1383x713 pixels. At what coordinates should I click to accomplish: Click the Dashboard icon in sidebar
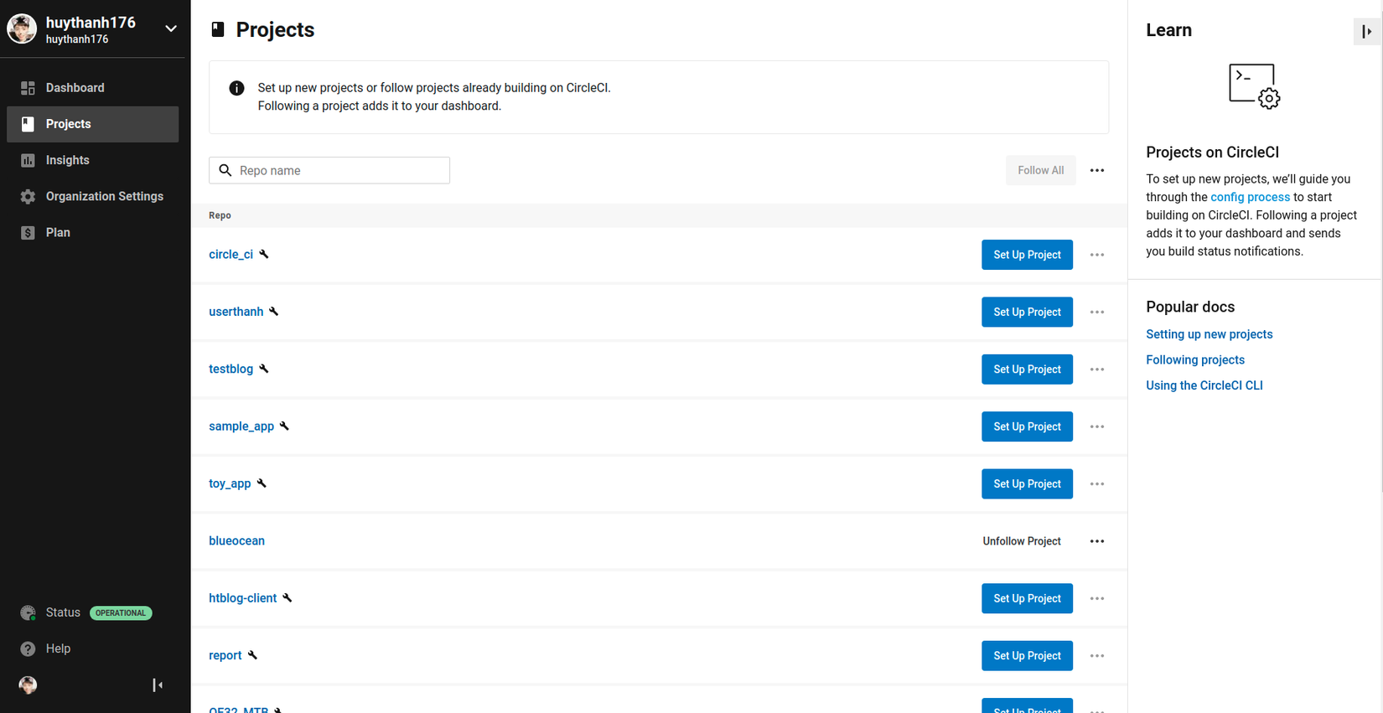28,88
